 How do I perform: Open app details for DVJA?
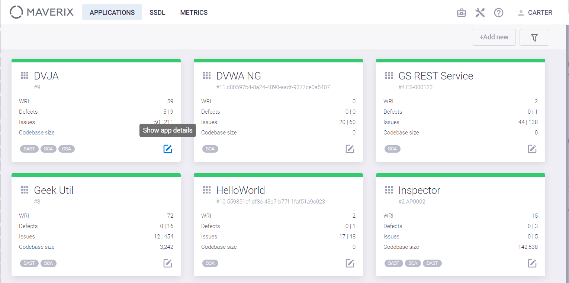(x=168, y=149)
